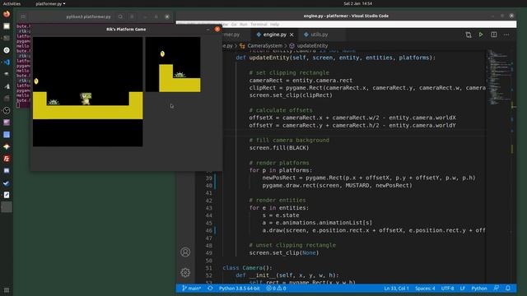The width and height of the screenshot is (527, 296).
Task: Click the small camera view in game
Action: click(x=173, y=64)
